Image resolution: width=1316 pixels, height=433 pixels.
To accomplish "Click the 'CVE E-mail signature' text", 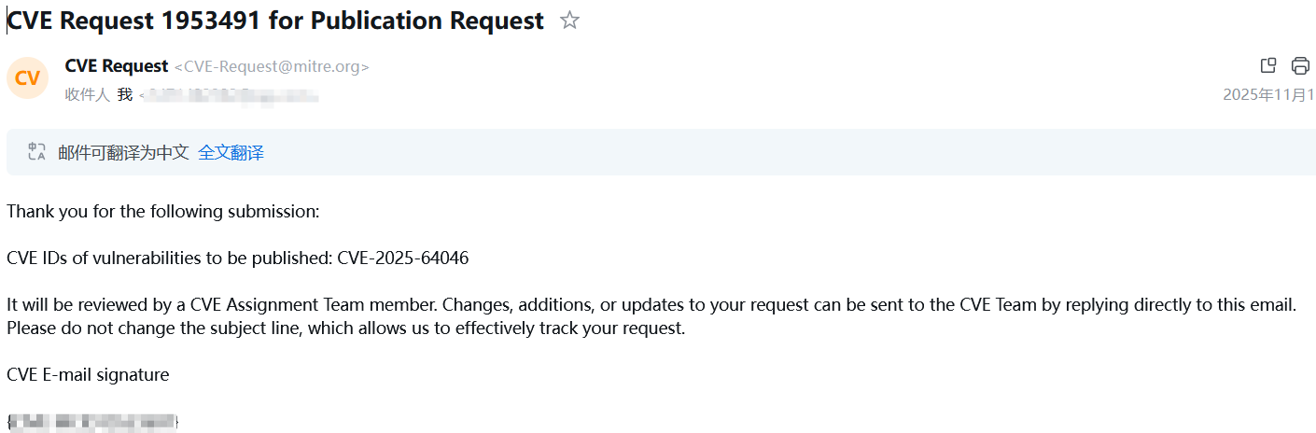I will point(88,375).
